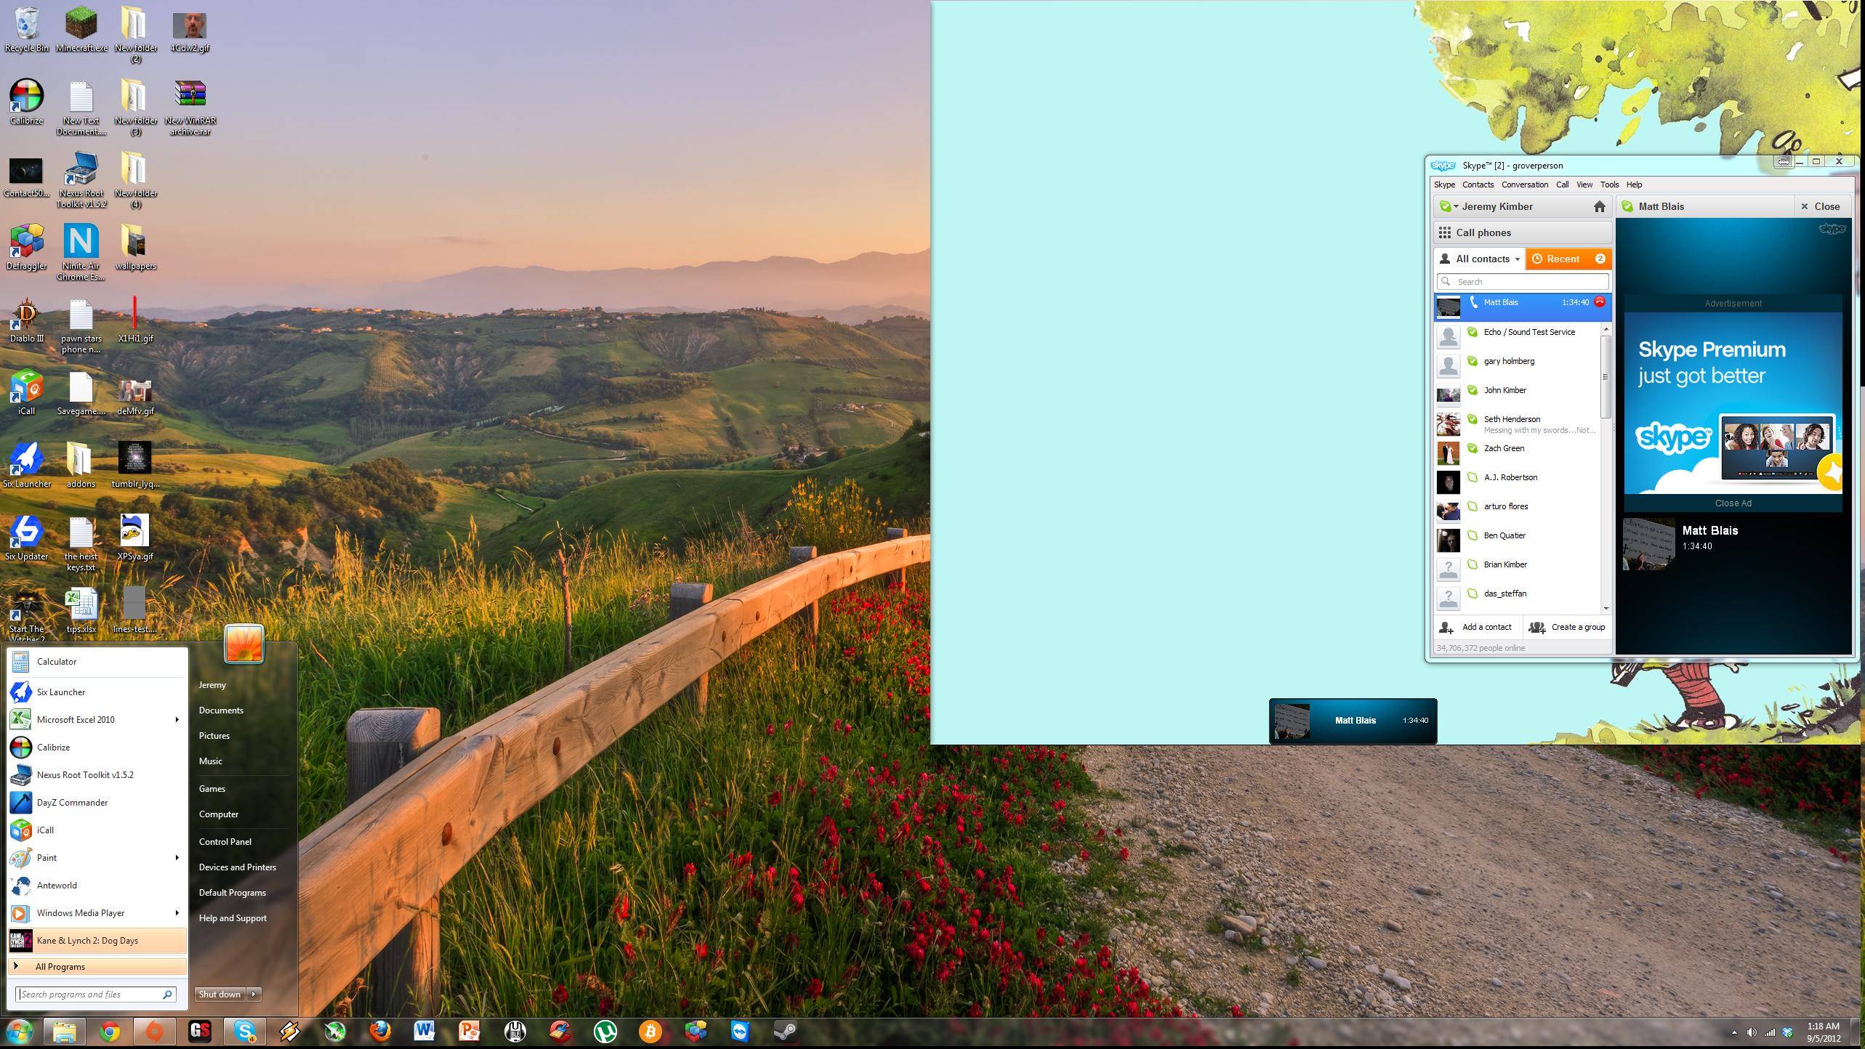1865x1049 pixels.
Task: Click Create a group in Skype
Action: pos(1567,628)
